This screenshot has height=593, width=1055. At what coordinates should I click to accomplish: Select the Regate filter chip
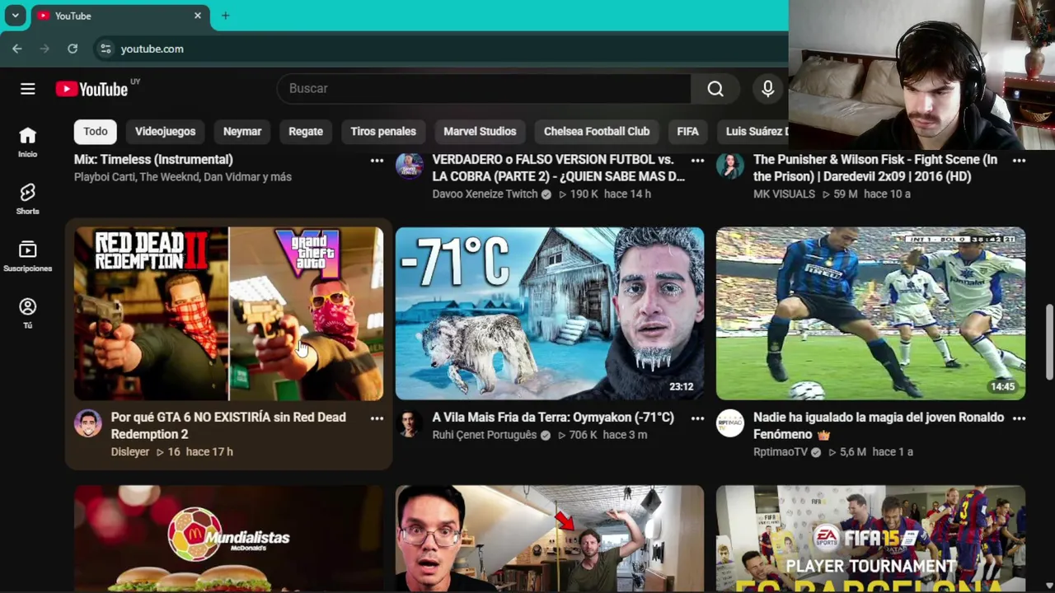point(306,132)
